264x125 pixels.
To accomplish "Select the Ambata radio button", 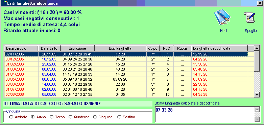I will (11, 117).
